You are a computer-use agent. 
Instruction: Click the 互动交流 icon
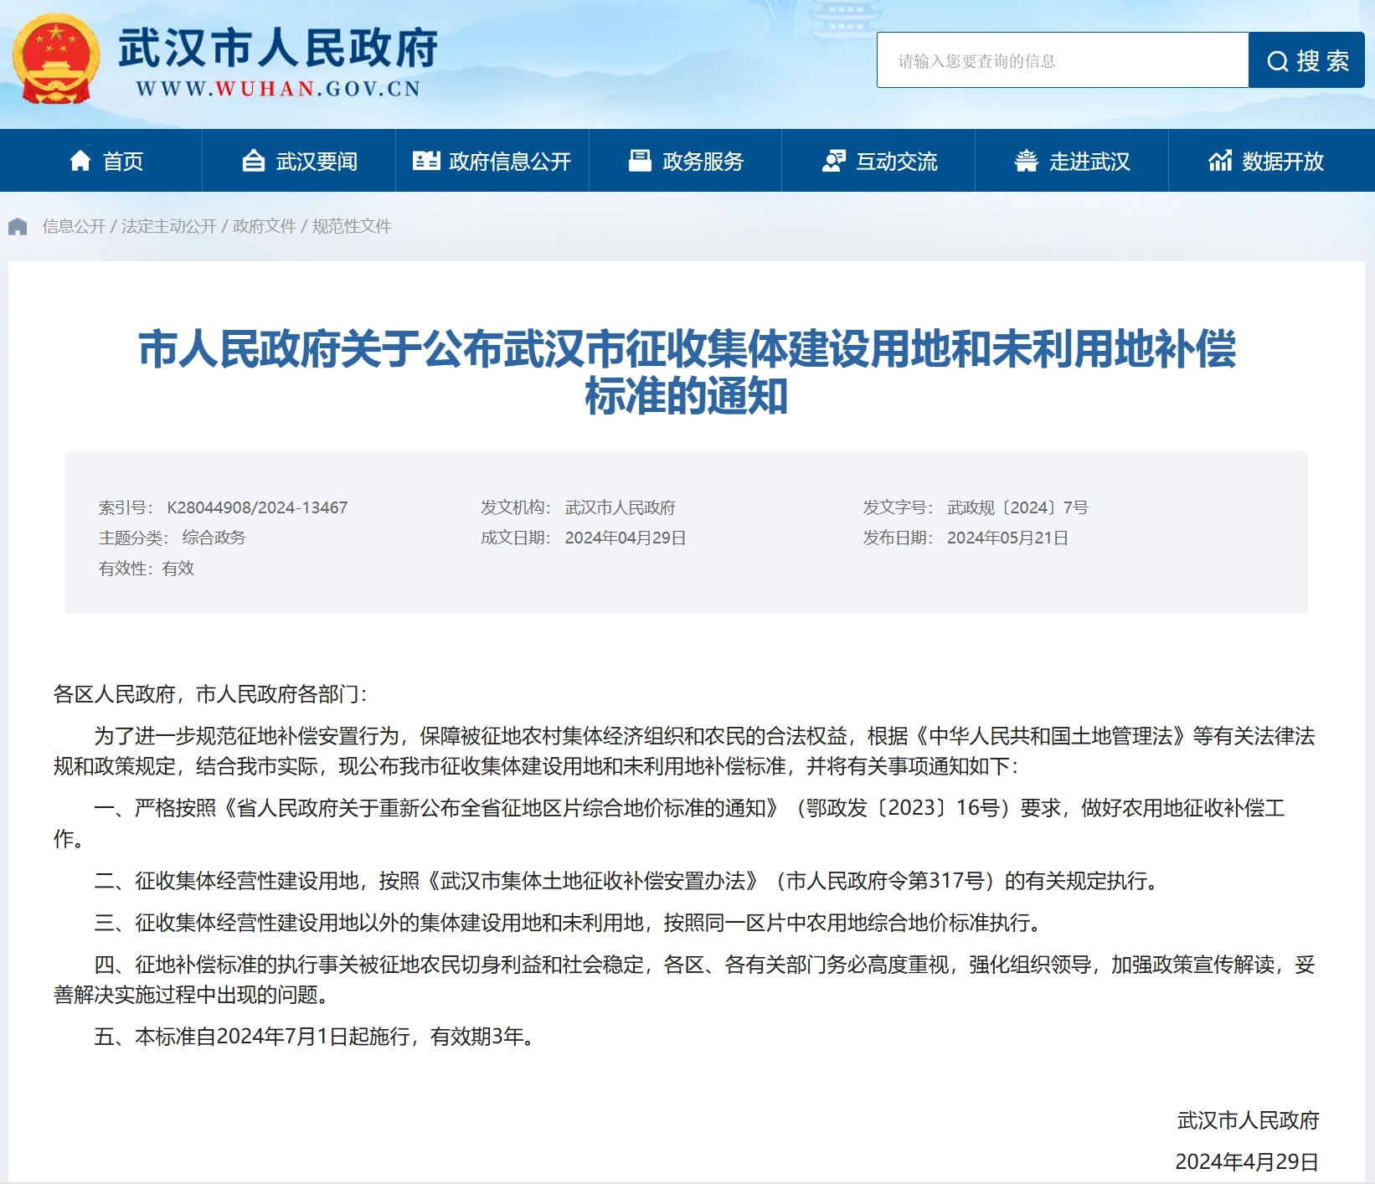pyautogui.click(x=833, y=161)
